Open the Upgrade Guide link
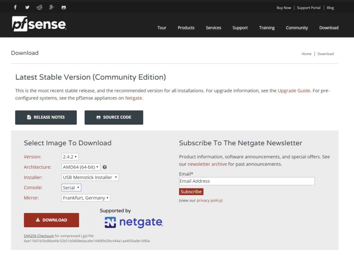 (x=294, y=90)
